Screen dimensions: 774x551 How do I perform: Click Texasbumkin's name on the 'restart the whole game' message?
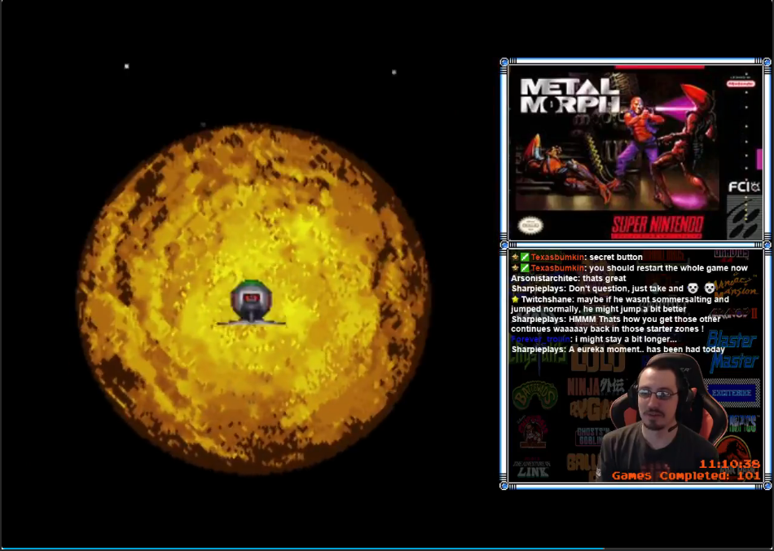tap(557, 268)
